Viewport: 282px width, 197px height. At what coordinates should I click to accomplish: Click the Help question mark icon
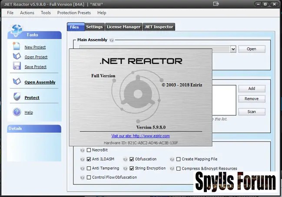coord(17,112)
